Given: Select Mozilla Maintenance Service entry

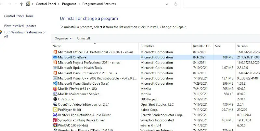Looking at the screenshot, I should [79, 94].
